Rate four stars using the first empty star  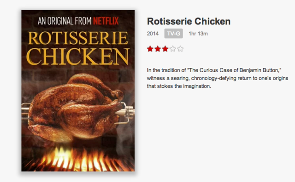click(x=173, y=49)
